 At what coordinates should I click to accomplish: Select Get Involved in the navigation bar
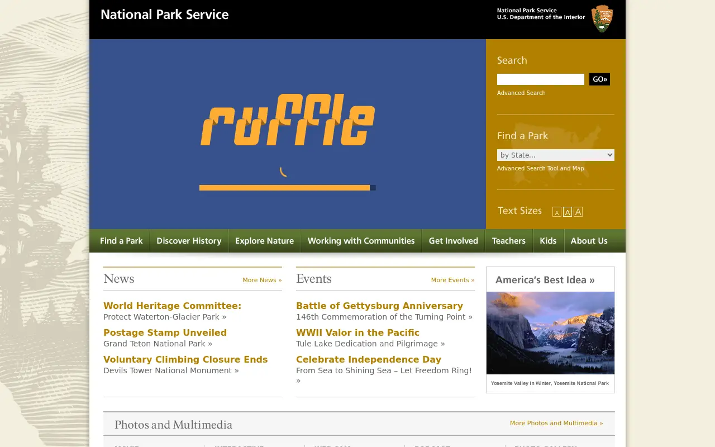[x=454, y=241]
